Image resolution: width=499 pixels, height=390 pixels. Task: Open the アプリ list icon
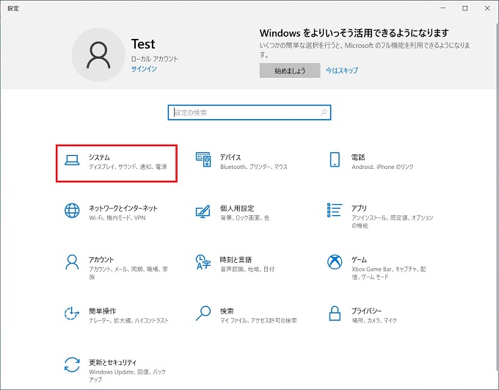tap(335, 210)
